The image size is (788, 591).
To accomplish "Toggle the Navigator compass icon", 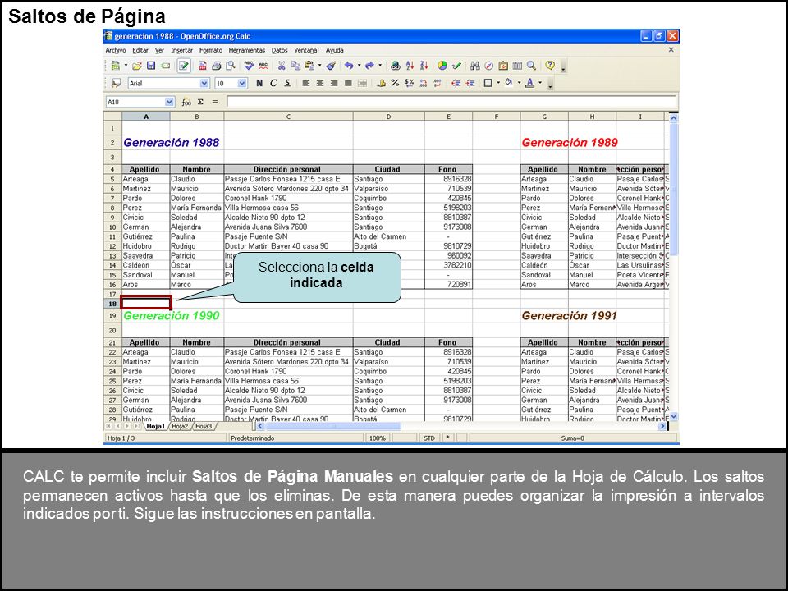I will pyautogui.click(x=489, y=66).
